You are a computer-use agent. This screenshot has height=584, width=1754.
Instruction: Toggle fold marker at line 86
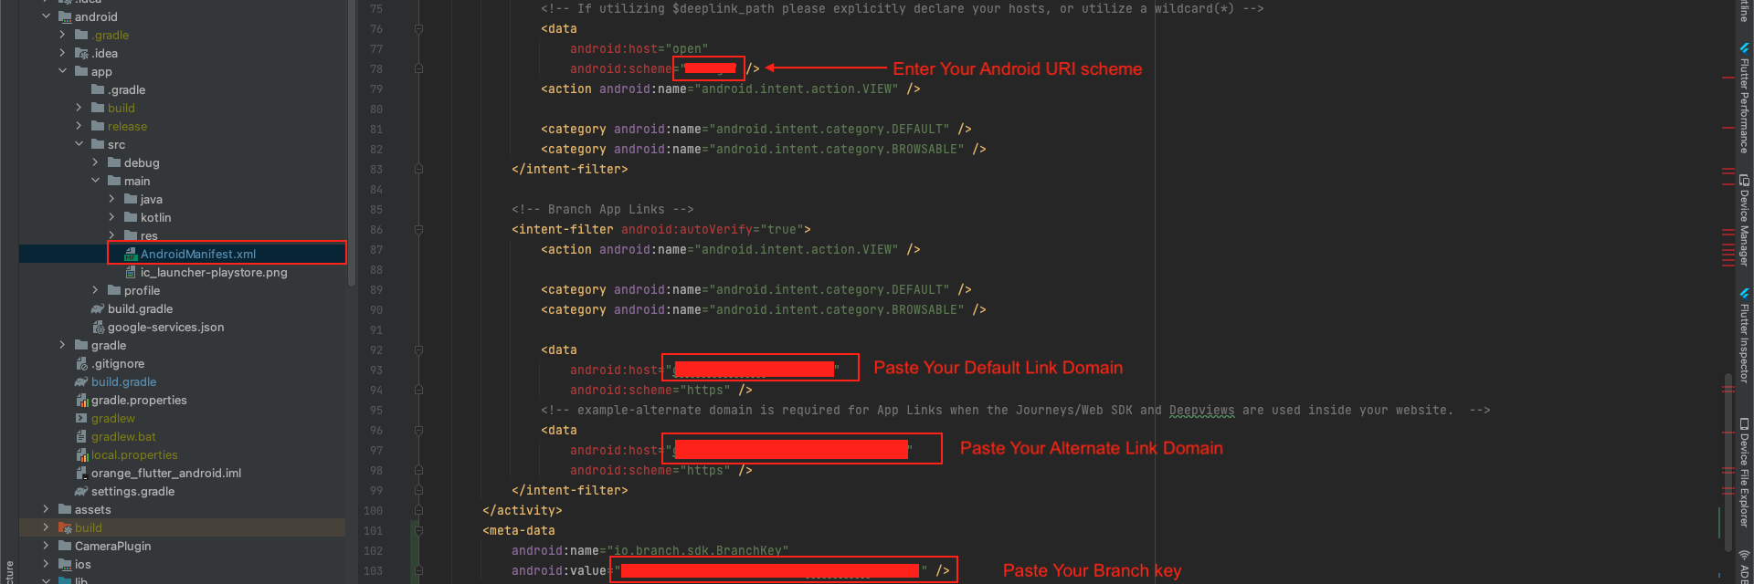click(x=418, y=230)
